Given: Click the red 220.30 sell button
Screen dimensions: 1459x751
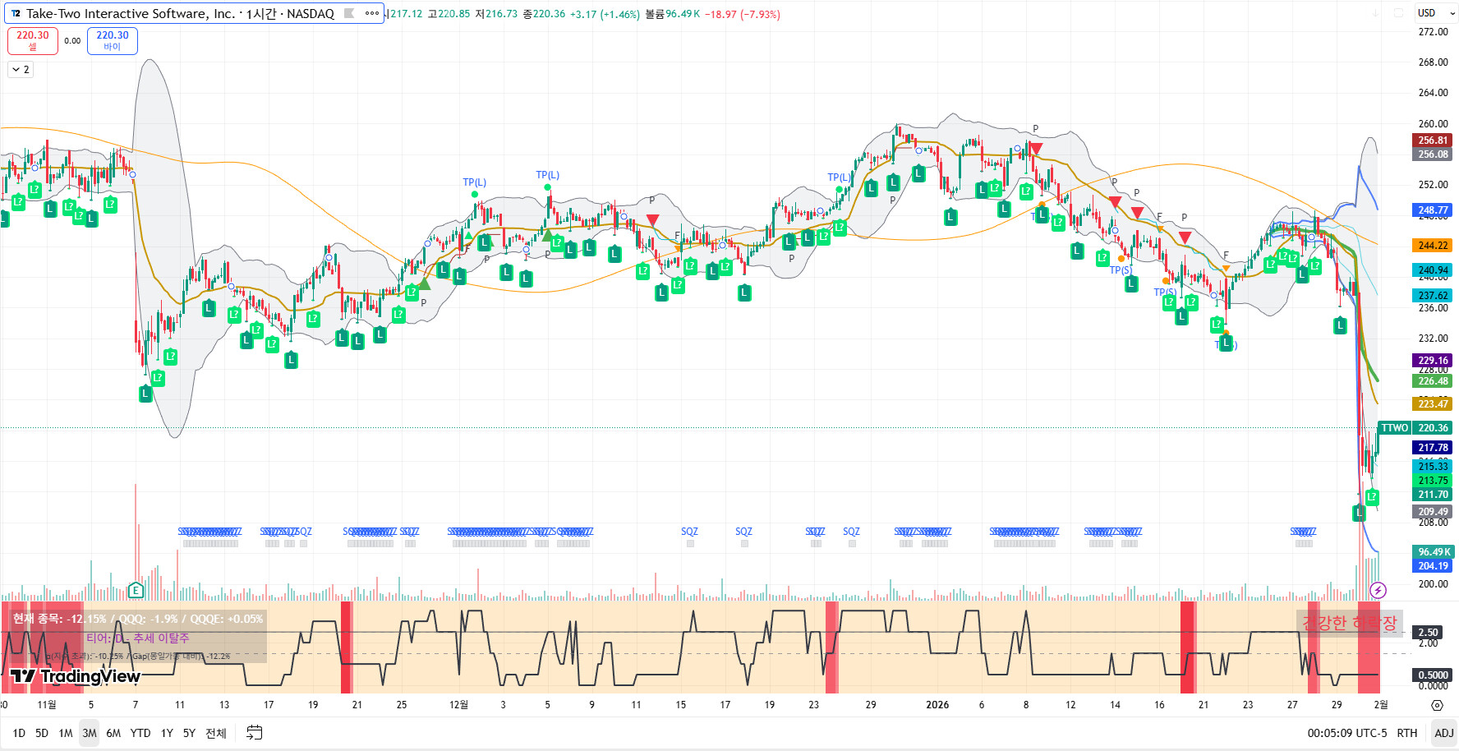Looking at the screenshot, I should point(33,40).
